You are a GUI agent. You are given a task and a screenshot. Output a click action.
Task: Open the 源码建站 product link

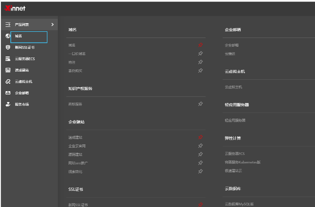coord(75,155)
